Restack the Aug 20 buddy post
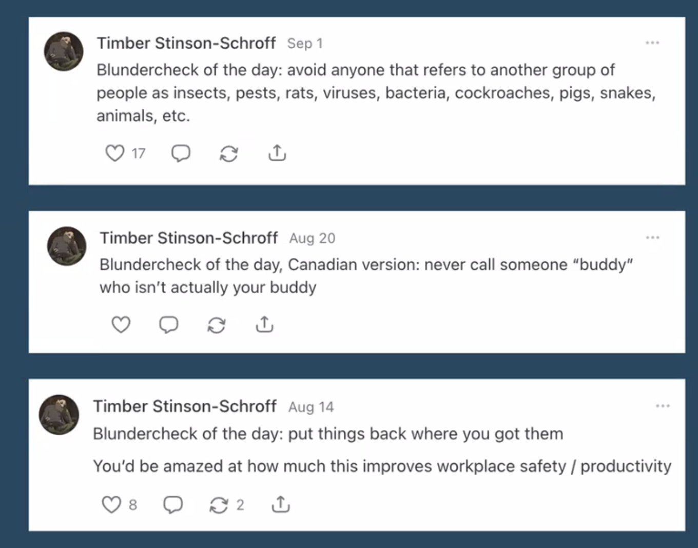This screenshot has width=698, height=548. [x=217, y=325]
